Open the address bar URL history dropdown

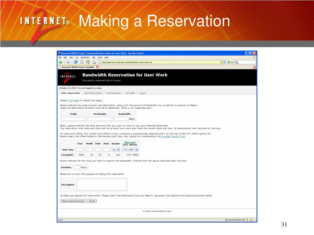pos(224,62)
